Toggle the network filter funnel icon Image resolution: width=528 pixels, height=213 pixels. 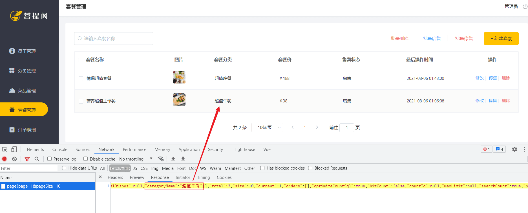27,159
